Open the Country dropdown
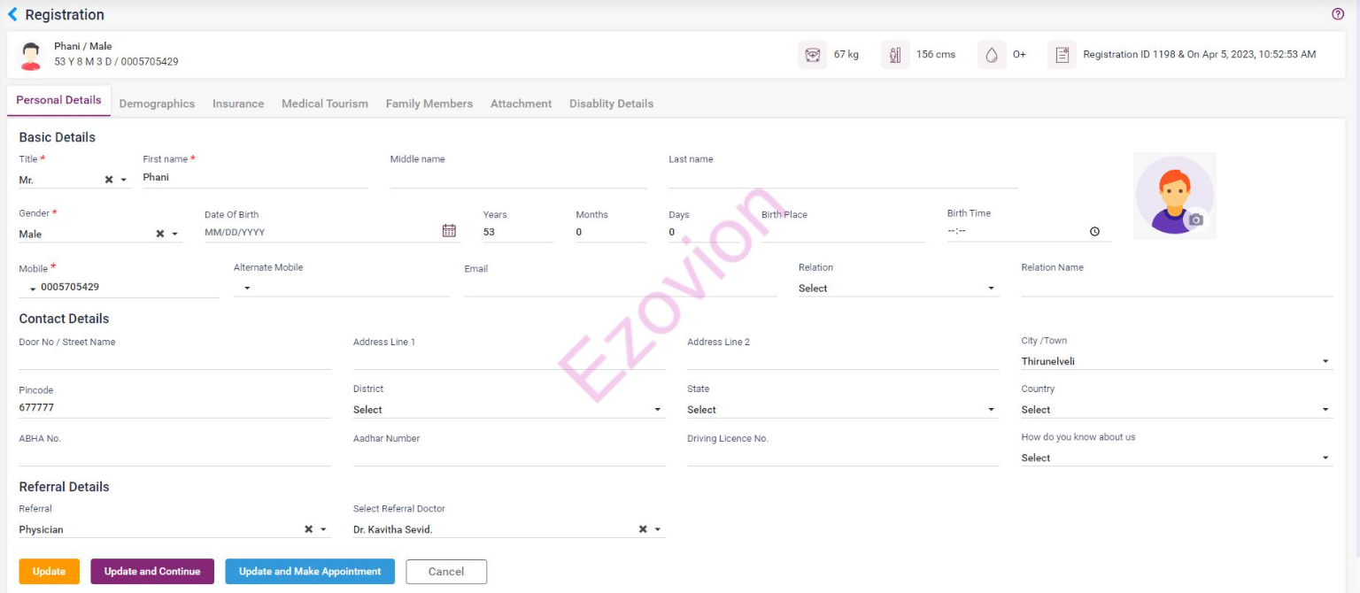 (1178, 410)
